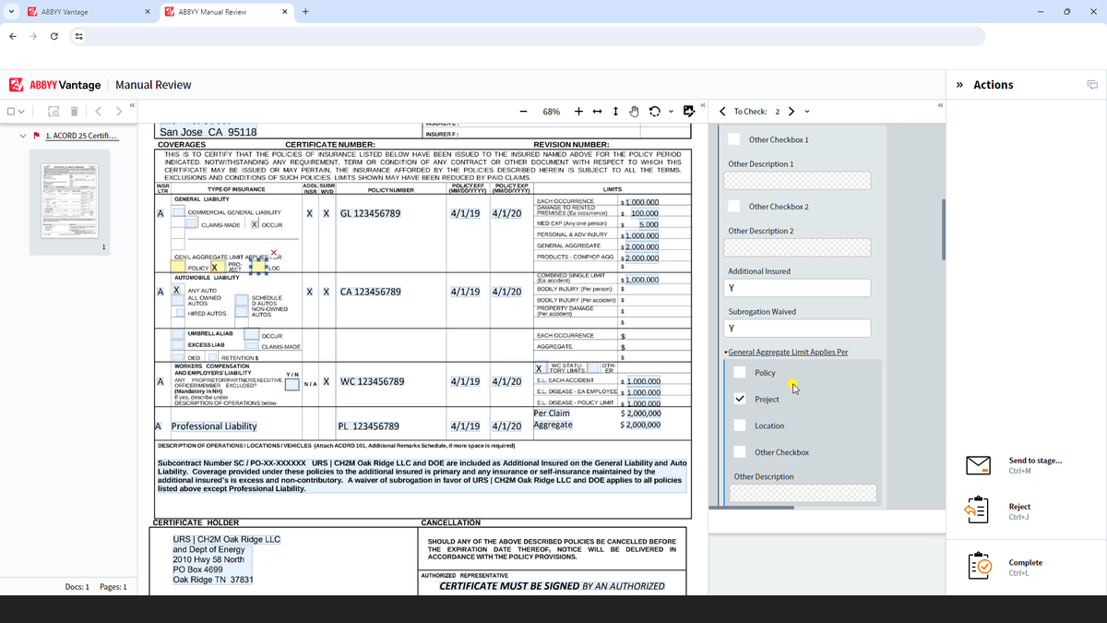Tick the Other Checkbox under General Aggregate
1107x623 pixels.
coord(740,452)
